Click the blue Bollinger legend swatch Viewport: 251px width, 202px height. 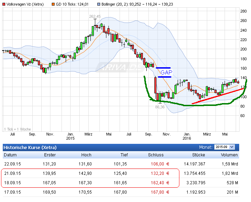tap(99, 4)
